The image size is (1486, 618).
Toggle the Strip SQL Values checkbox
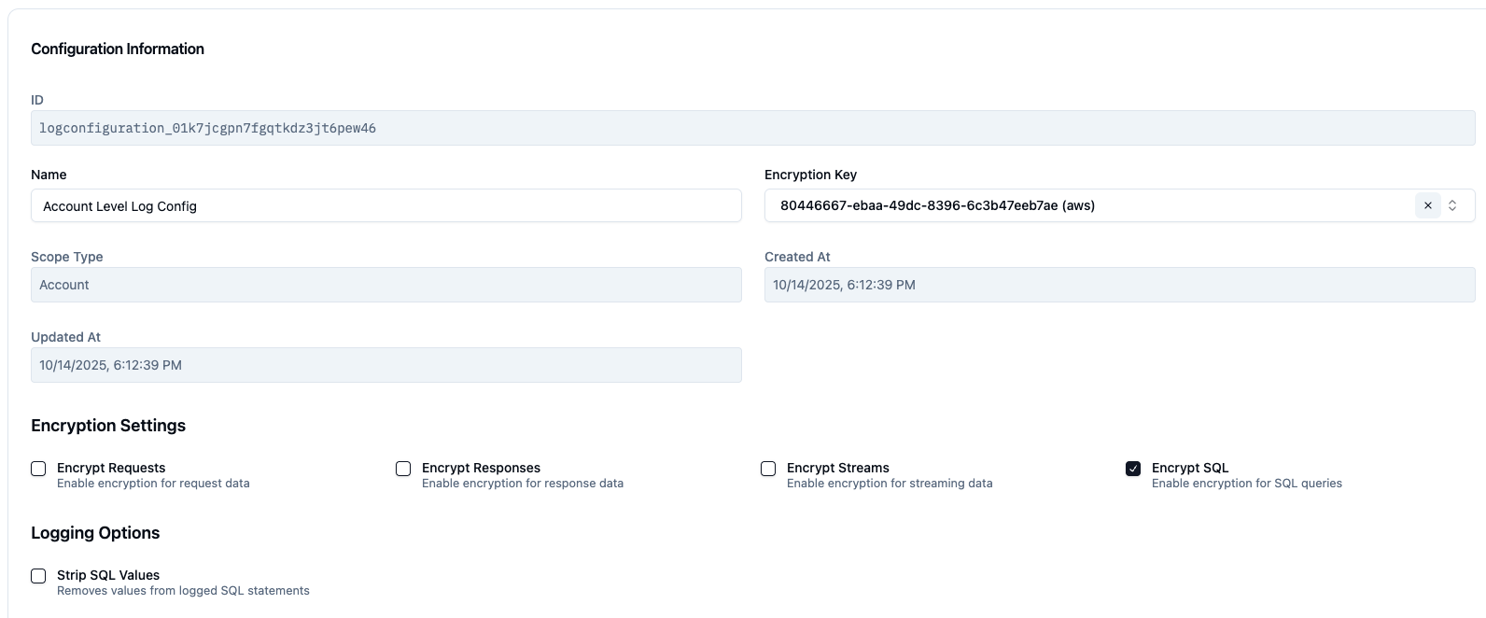pos(38,576)
